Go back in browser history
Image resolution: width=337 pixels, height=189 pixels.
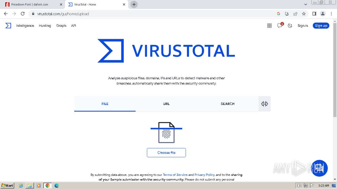pos(6,14)
